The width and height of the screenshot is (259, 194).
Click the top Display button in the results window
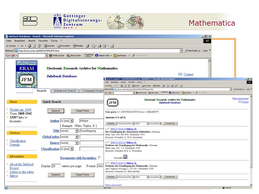tap(111, 123)
